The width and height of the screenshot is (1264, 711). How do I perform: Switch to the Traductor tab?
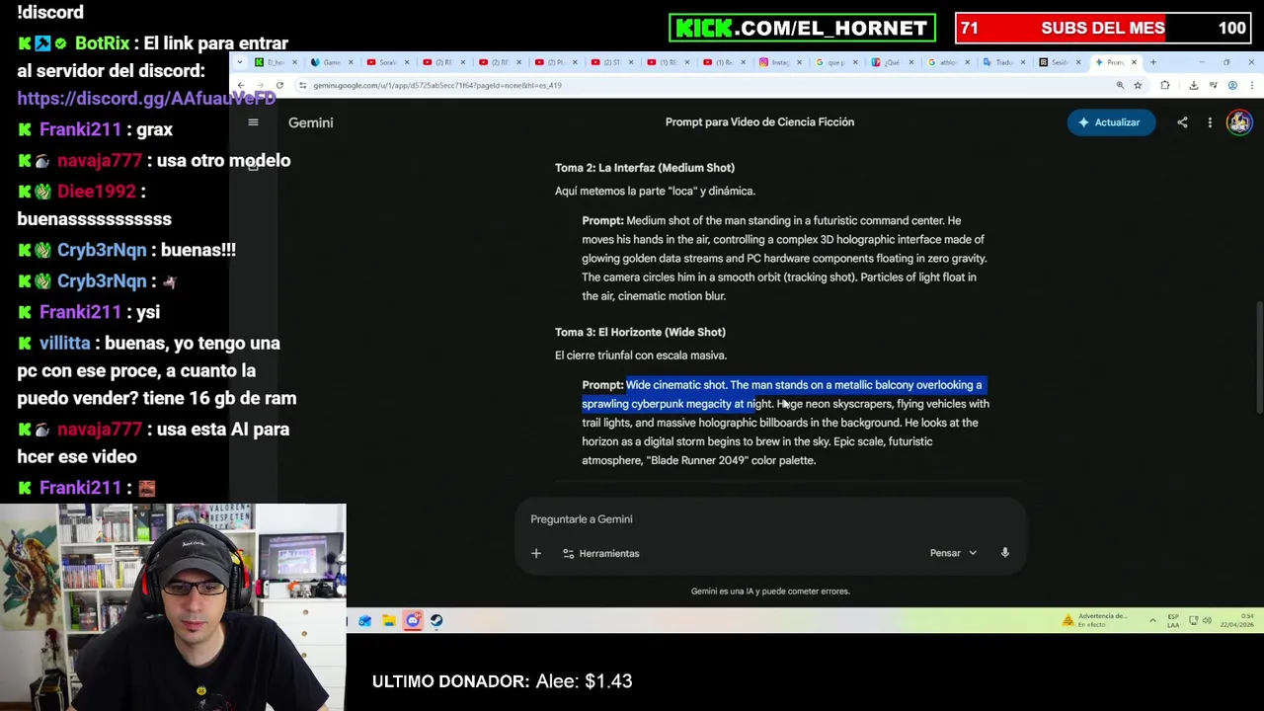[x=1004, y=62]
